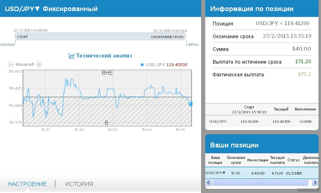Click start timestamp 27/2/2015 15:30:19 above timeline
This screenshot has height=193, width=321.
pos(30,30)
